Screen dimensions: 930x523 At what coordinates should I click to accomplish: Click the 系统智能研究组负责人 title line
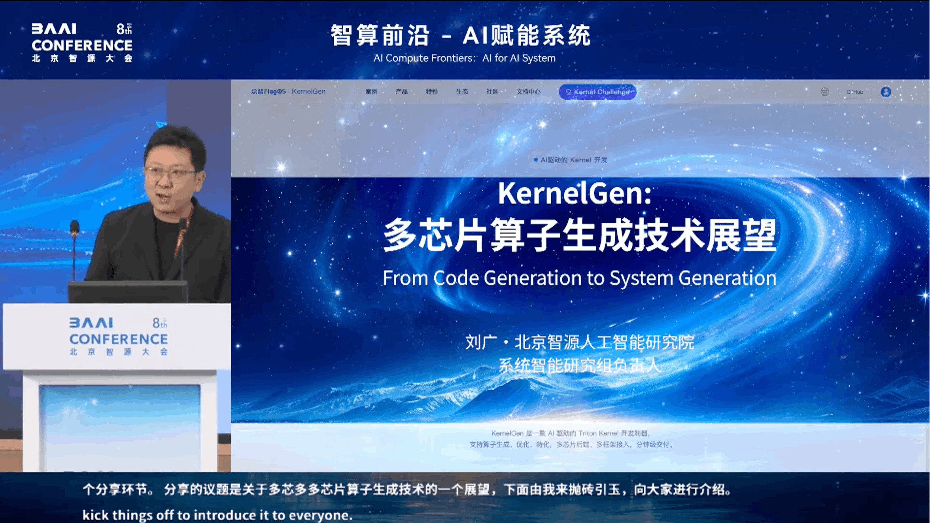(x=580, y=366)
